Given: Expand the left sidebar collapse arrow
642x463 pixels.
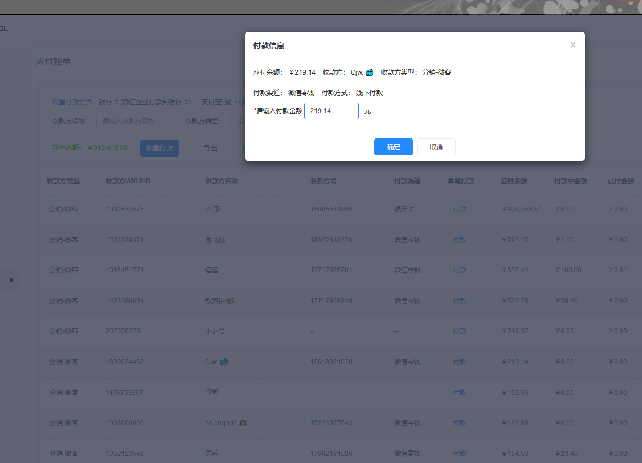Looking at the screenshot, I should click(12, 280).
